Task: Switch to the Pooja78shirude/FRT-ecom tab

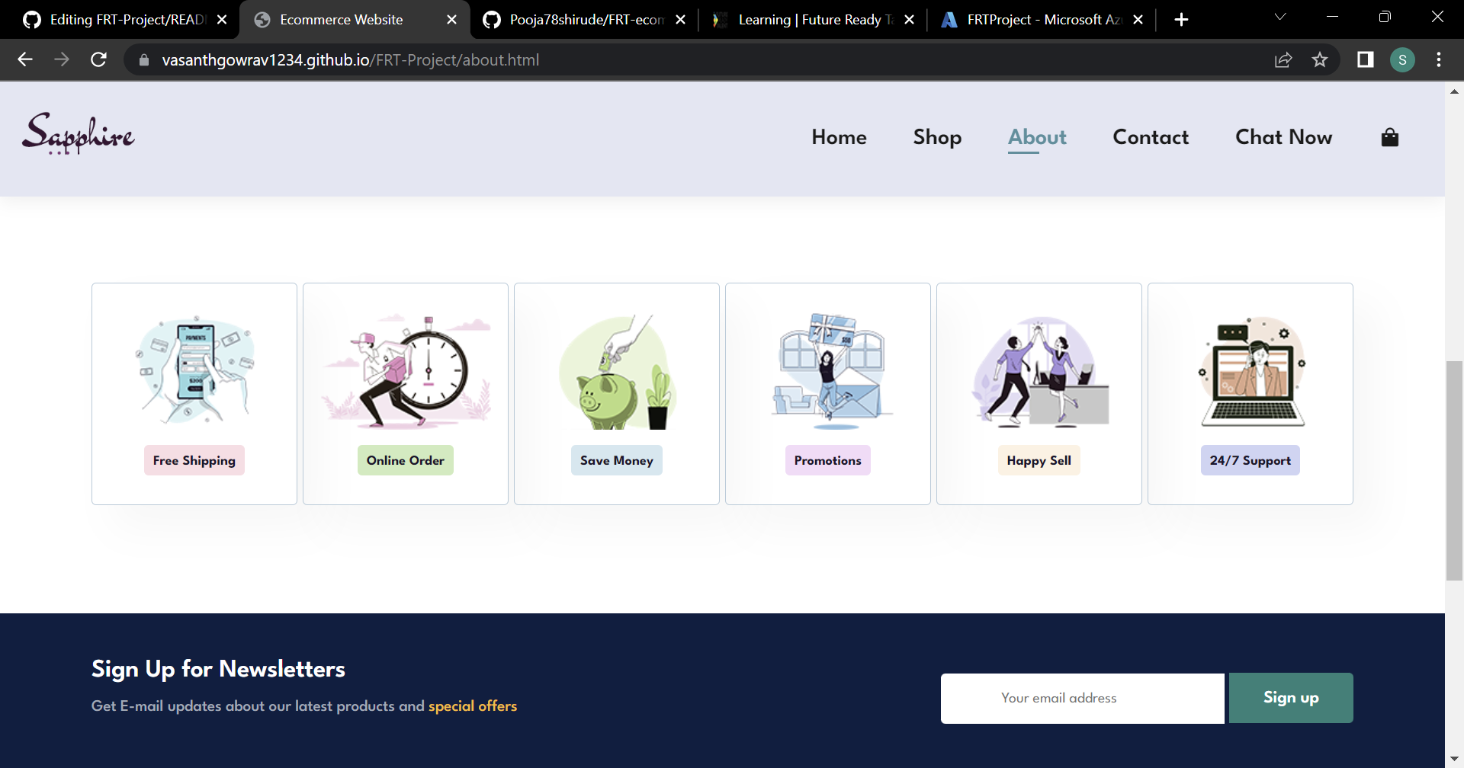Action: (x=583, y=19)
